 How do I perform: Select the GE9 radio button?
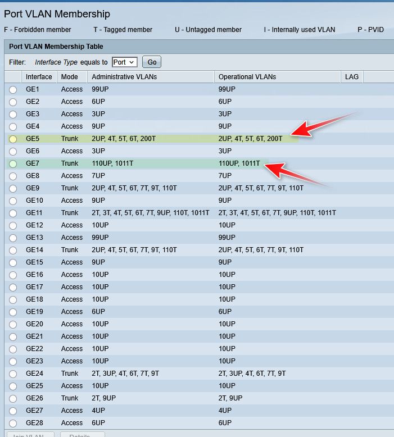point(13,188)
